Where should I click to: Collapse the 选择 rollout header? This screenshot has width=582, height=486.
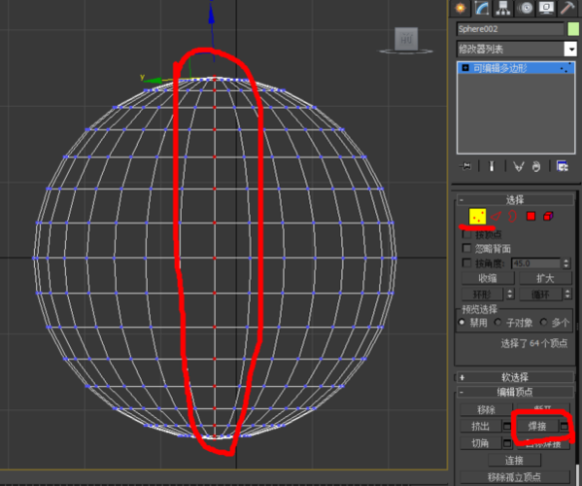click(x=515, y=200)
